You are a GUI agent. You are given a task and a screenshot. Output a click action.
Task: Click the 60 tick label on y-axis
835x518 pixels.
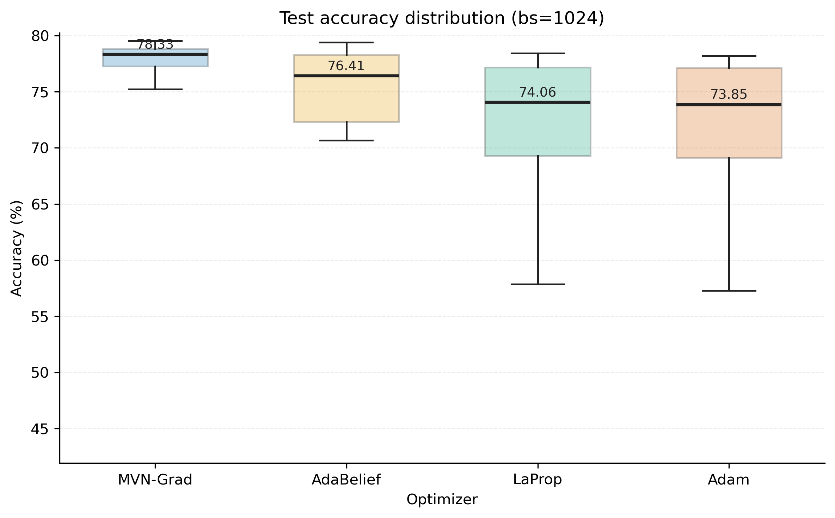click(40, 261)
